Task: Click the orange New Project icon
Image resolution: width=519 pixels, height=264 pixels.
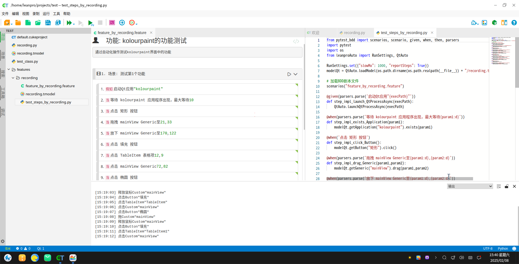Action: coord(7,23)
